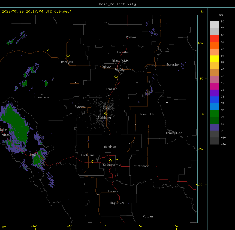Select the 36 dBZ blue color swatch
This screenshot has width=235, height=230.
214,100
